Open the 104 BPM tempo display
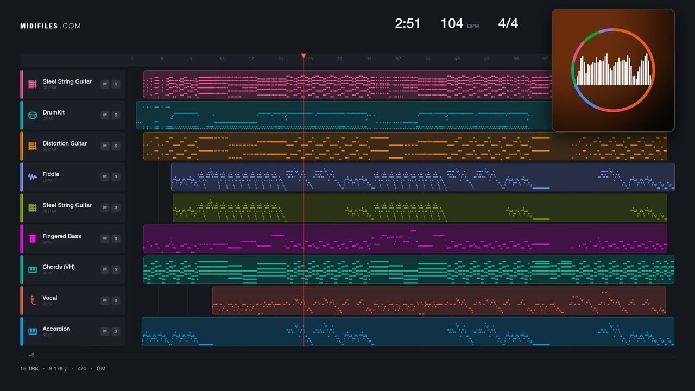The width and height of the screenshot is (695, 391). (x=459, y=23)
